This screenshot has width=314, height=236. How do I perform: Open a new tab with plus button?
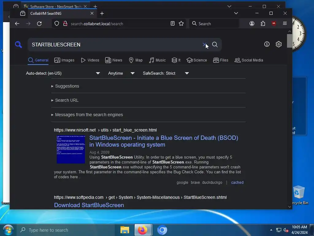tap(102, 14)
